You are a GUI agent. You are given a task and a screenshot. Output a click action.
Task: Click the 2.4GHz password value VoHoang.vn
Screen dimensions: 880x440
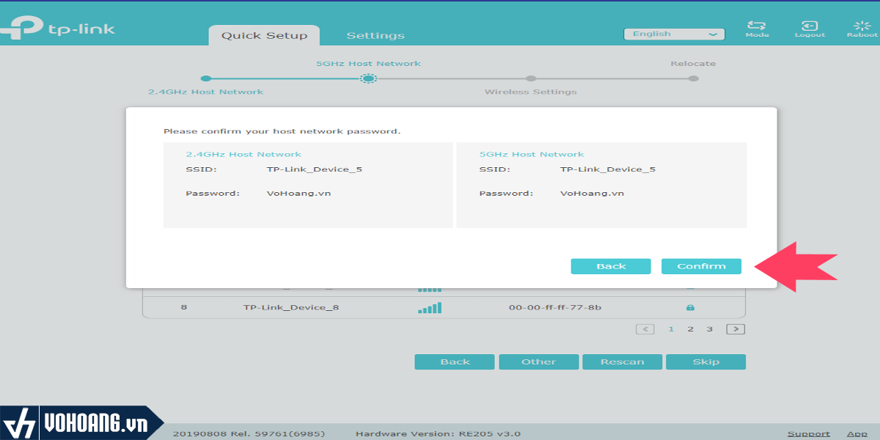[298, 194]
